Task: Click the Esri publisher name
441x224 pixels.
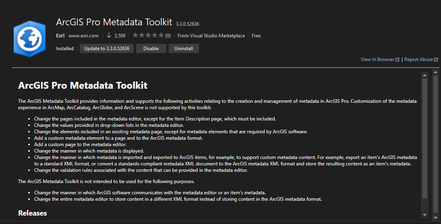Action: tap(60, 36)
